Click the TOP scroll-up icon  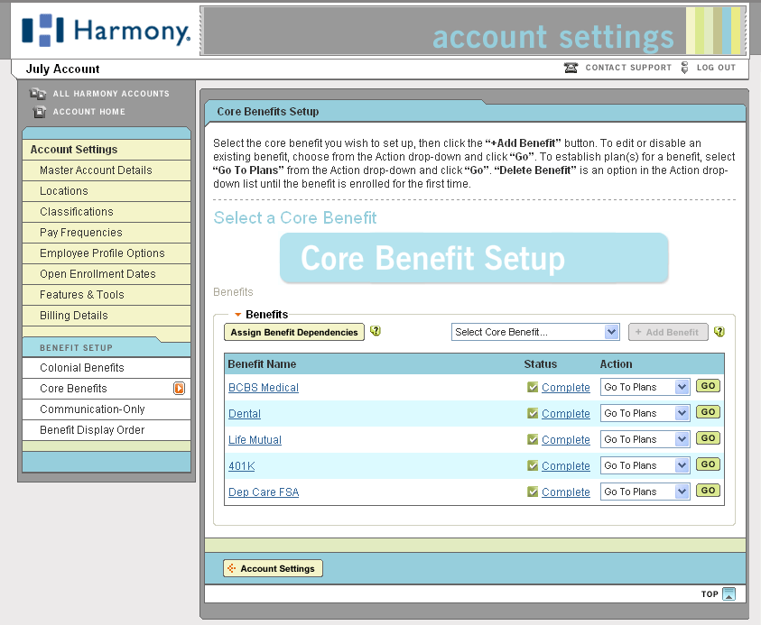[x=729, y=593]
